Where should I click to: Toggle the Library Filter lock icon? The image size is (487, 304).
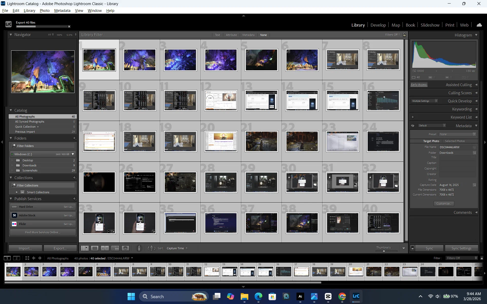pos(405,34)
